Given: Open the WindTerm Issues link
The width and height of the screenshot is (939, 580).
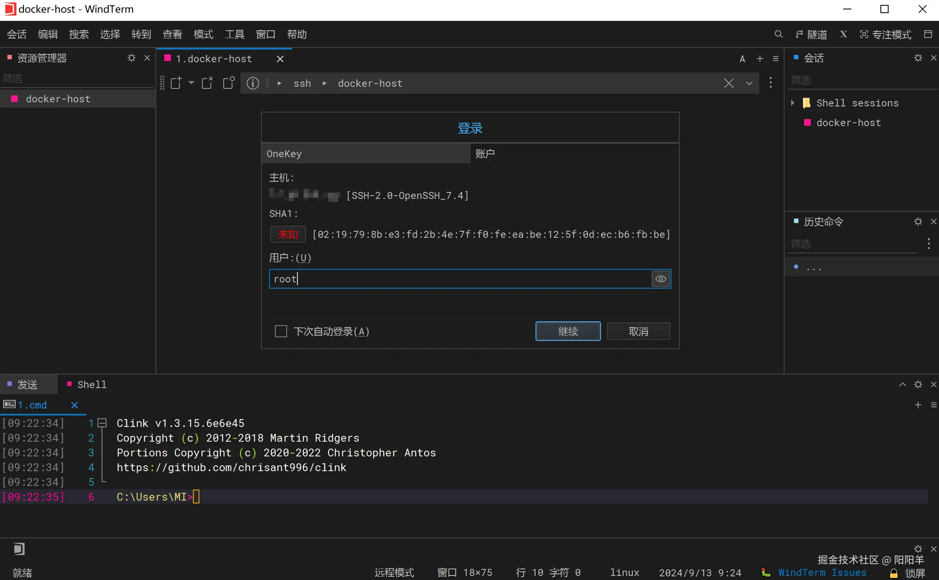Looking at the screenshot, I should (x=822, y=573).
